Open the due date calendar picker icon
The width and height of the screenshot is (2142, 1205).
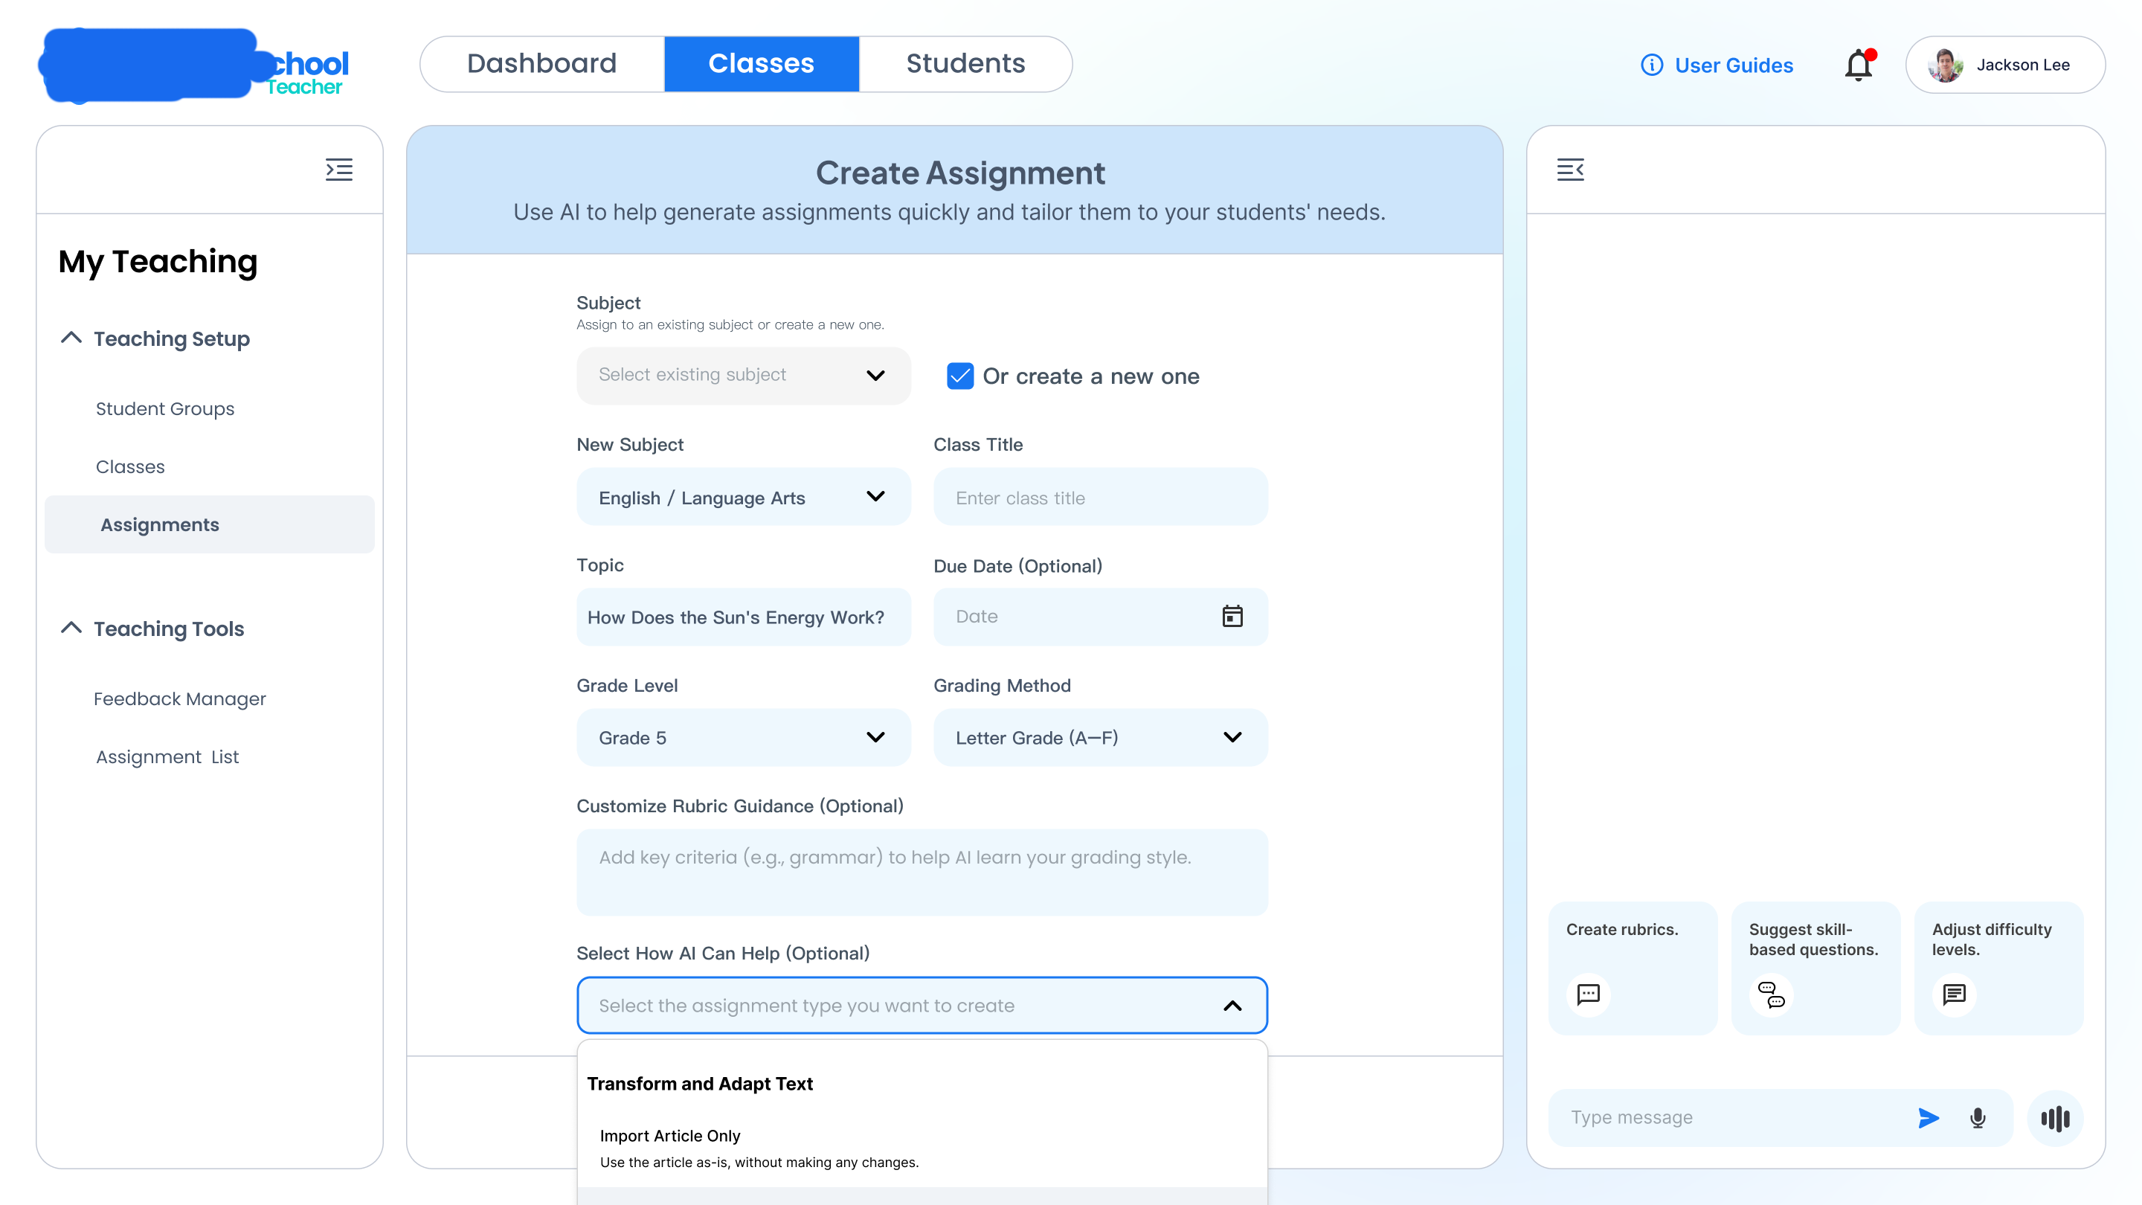[x=1232, y=616]
